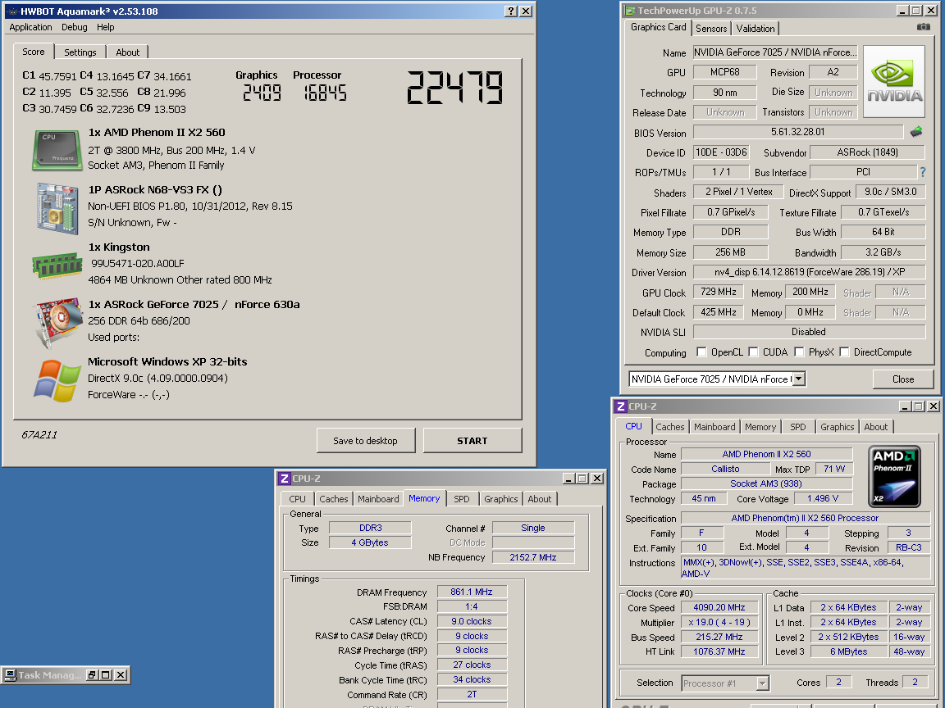The height and width of the screenshot is (708, 945).
Task: Click the Windows logo beside Microsoft Windows XP
Action: (x=57, y=380)
